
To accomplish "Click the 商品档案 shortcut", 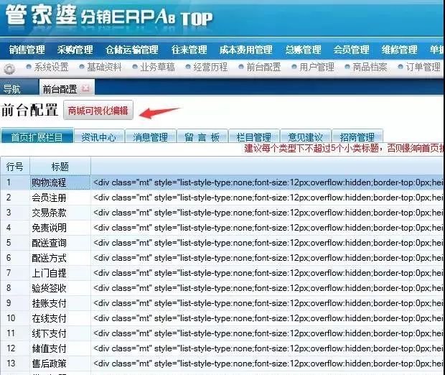I will pos(370,68).
